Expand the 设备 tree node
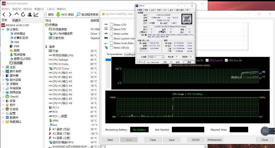275x148 pixels. point(3,101)
